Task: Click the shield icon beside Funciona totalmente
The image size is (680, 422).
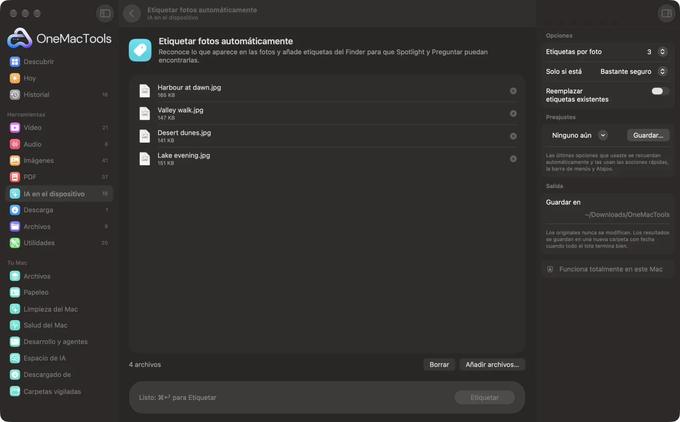Action: [x=550, y=269]
